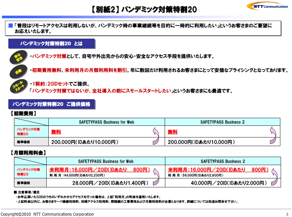Viewport: 292px width, 217px height.
Task: Click the text "でご提供。" after 20IDセット
Action: [x=79, y=84]
